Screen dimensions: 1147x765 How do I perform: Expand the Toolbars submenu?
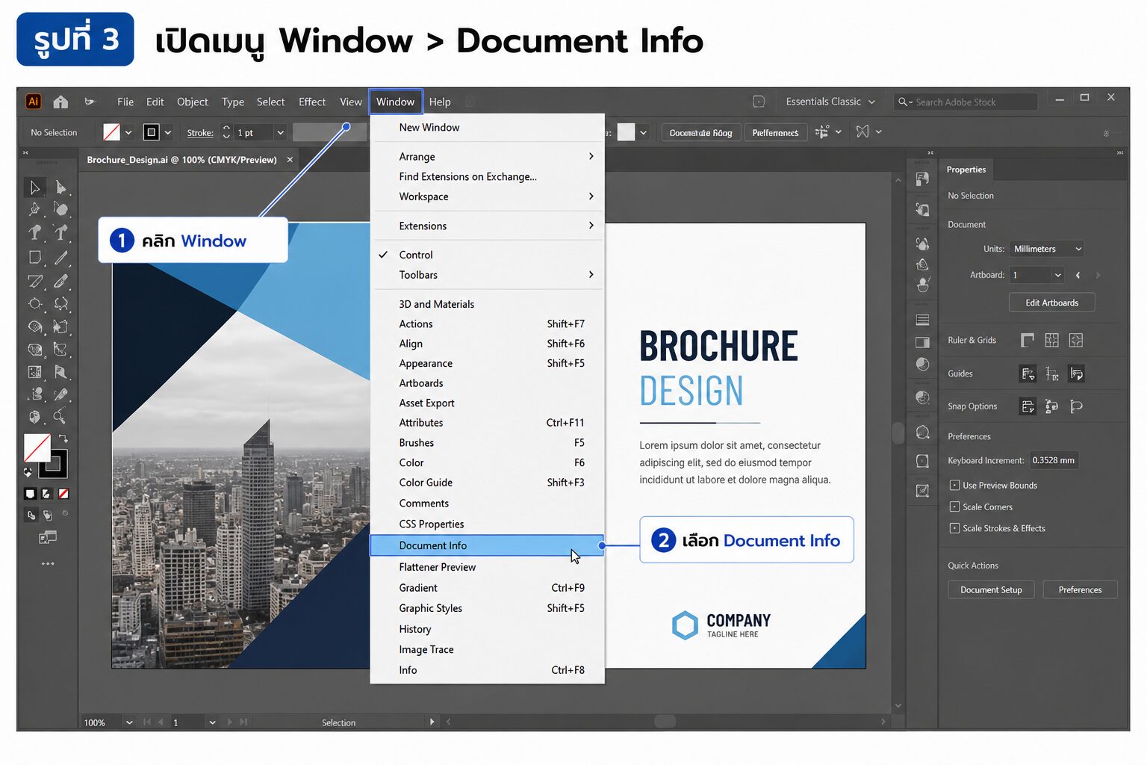point(487,275)
